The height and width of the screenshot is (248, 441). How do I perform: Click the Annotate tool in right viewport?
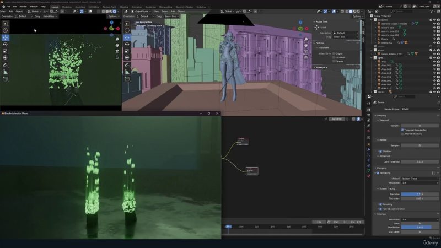127,64
